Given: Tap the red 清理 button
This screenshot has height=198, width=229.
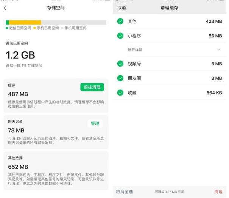Looking at the screenshot, I should point(218,192).
